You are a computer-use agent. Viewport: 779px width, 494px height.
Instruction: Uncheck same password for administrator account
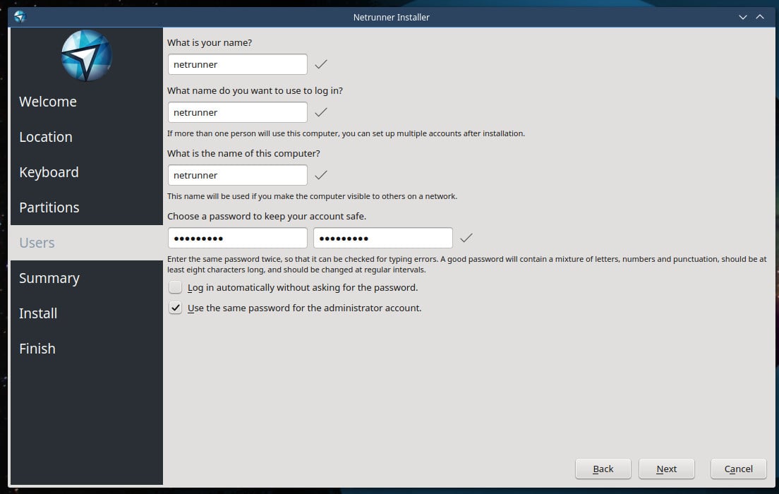(176, 308)
